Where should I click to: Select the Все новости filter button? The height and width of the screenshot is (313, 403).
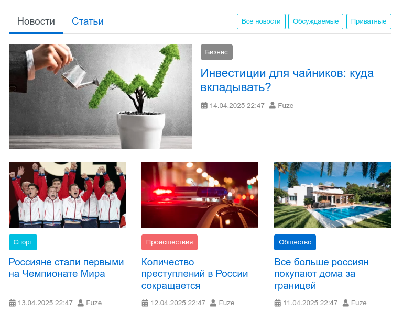click(261, 21)
